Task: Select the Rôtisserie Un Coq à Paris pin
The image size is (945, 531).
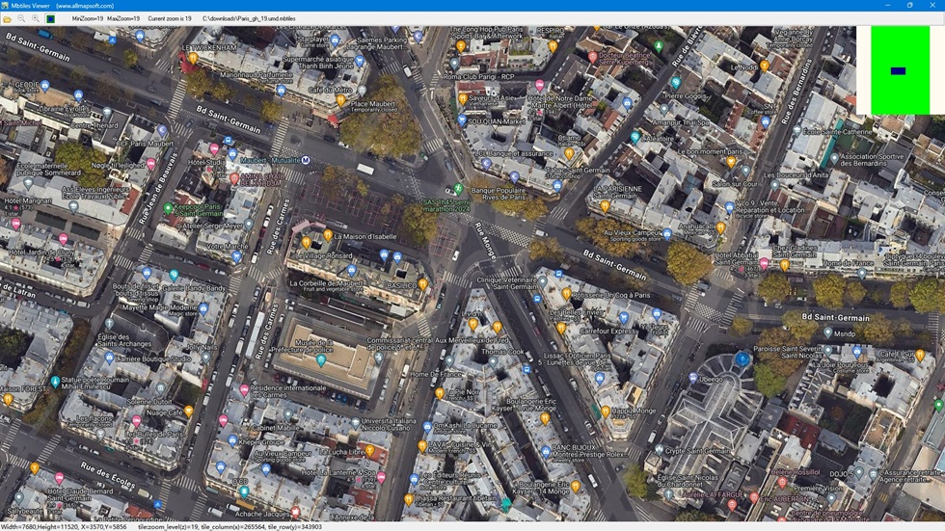Action: coord(567,293)
